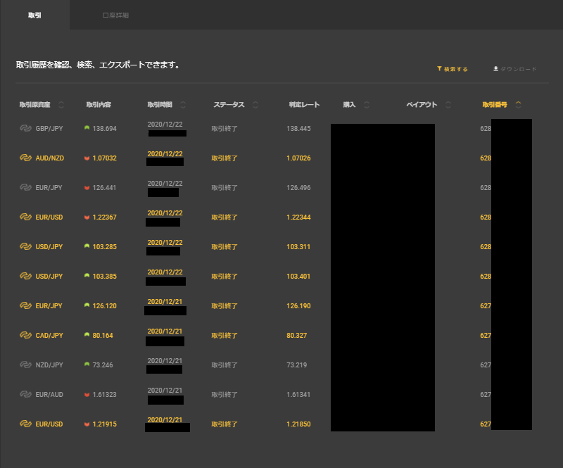Click the ダウンロード button

point(515,69)
